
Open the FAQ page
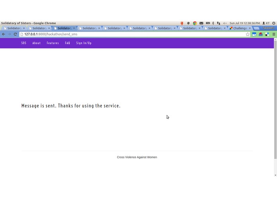click(67, 43)
